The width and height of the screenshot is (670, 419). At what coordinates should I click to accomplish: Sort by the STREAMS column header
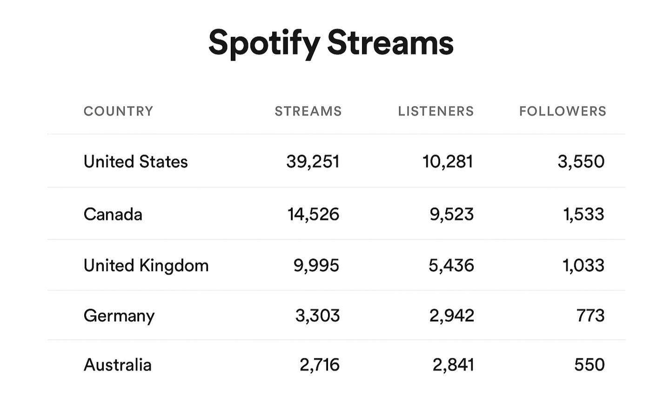tap(308, 111)
